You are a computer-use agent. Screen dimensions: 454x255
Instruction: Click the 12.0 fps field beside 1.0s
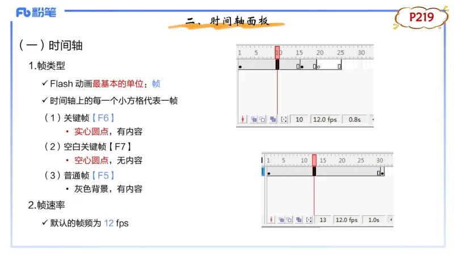click(347, 220)
